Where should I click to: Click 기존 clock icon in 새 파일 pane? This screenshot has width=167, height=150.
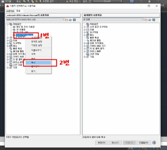(88, 57)
